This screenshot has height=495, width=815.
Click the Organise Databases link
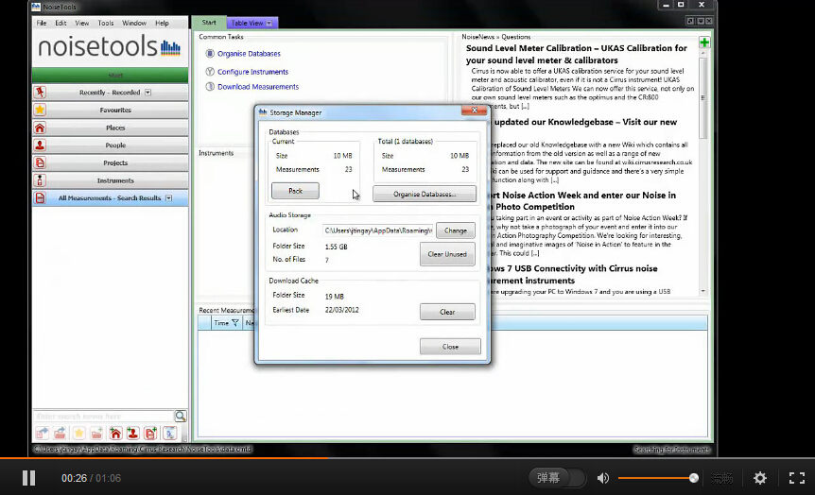[x=249, y=54]
